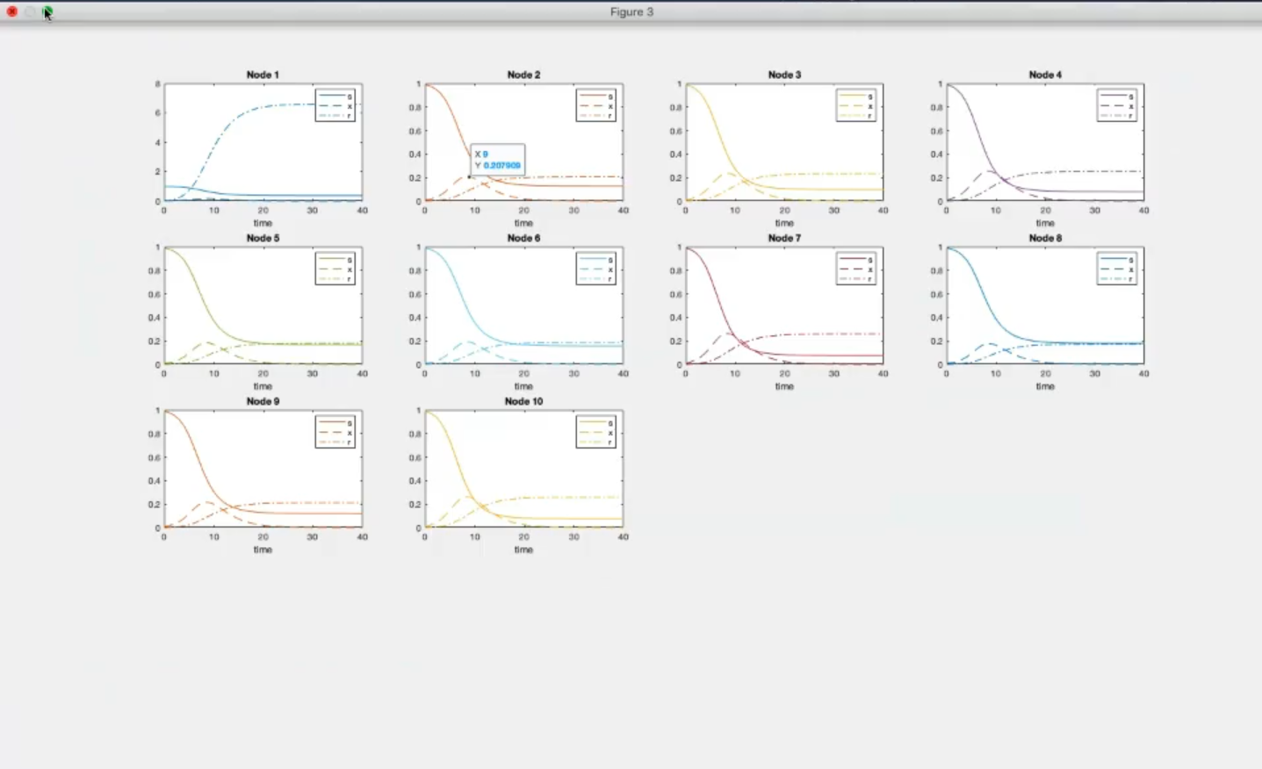
Task: Click the "Figure 3" window title bar text
Action: click(x=631, y=11)
